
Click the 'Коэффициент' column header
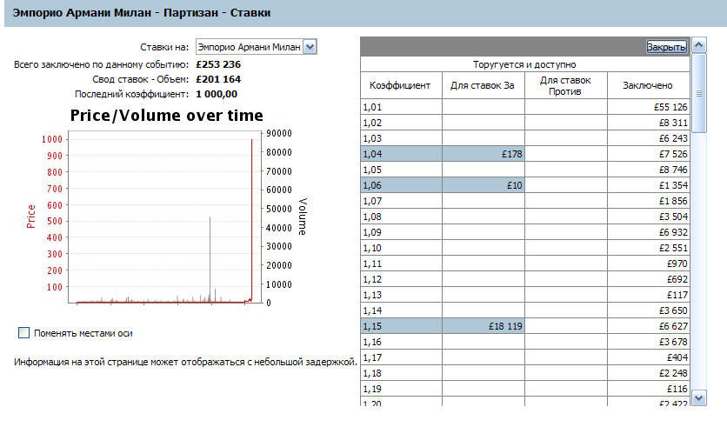(401, 85)
